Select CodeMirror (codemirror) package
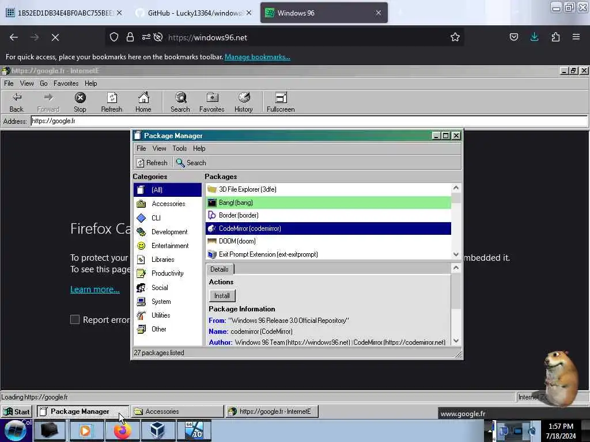The height and width of the screenshot is (442, 590). click(328, 228)
